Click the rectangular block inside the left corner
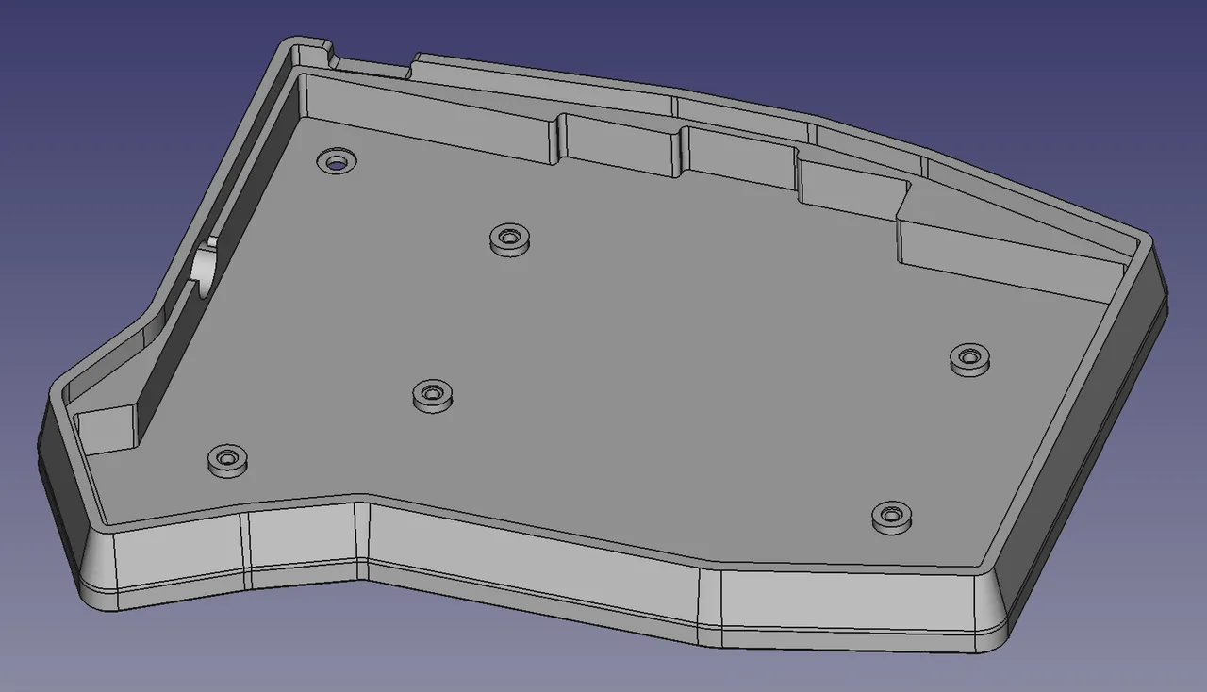The width and height of the screenshot is (1207, 692). (x=104, y=427)
